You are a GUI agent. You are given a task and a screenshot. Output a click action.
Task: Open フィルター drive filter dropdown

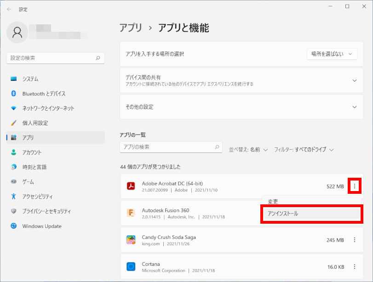[304, 150]
